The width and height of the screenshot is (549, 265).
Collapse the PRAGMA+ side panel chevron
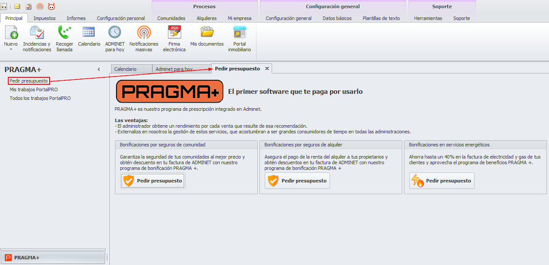coord(99,69)
